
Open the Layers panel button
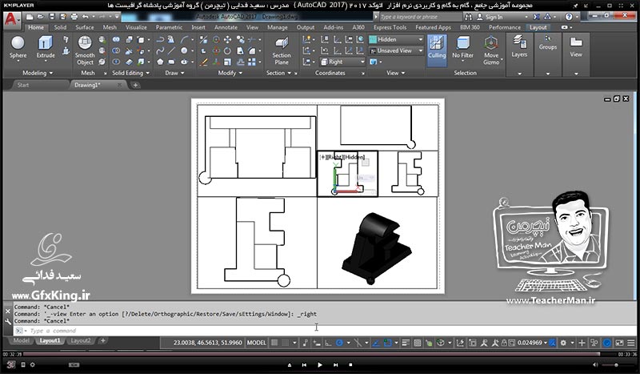click(519, 54)
